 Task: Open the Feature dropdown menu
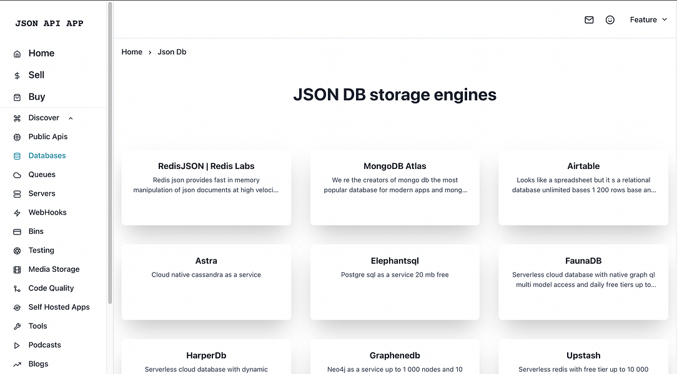pyautogui.click(x=648, y=20)
